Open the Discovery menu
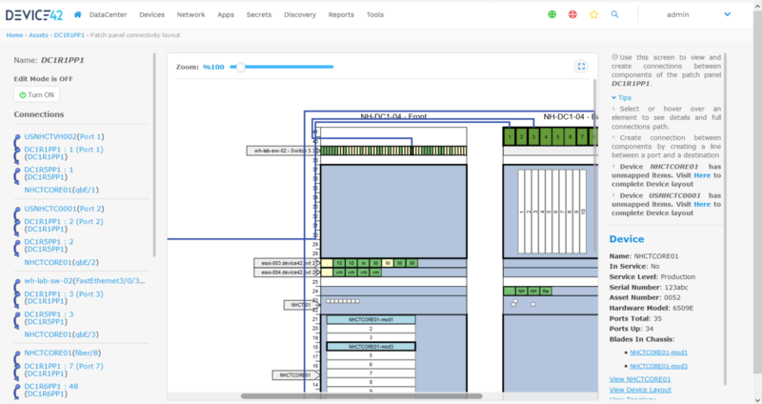762x404 pixels. click(x=300, y=14)
